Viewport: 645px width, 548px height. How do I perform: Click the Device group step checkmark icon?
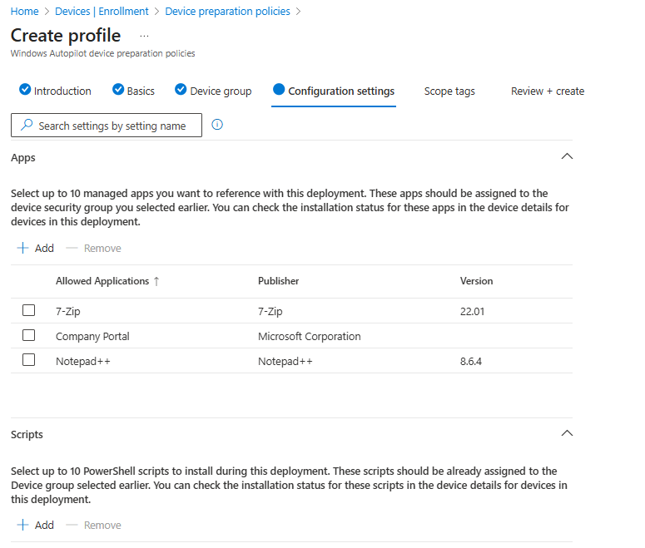(x=181, y=90)
